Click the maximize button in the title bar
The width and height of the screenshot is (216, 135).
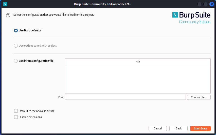point(206,4)
